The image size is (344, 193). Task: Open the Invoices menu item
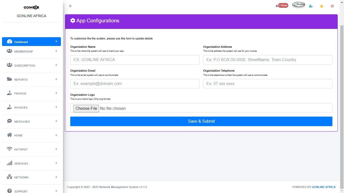pos(21,108)
